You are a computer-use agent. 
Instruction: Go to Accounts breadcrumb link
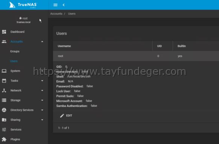click(56, 14)
